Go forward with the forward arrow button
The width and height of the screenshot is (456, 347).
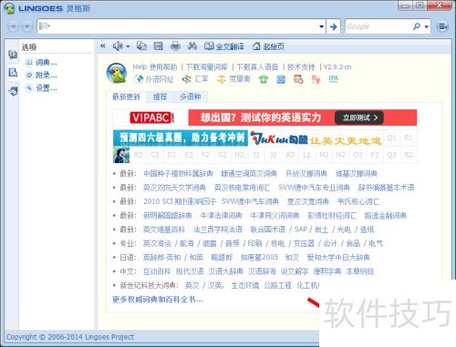(27, 26)
